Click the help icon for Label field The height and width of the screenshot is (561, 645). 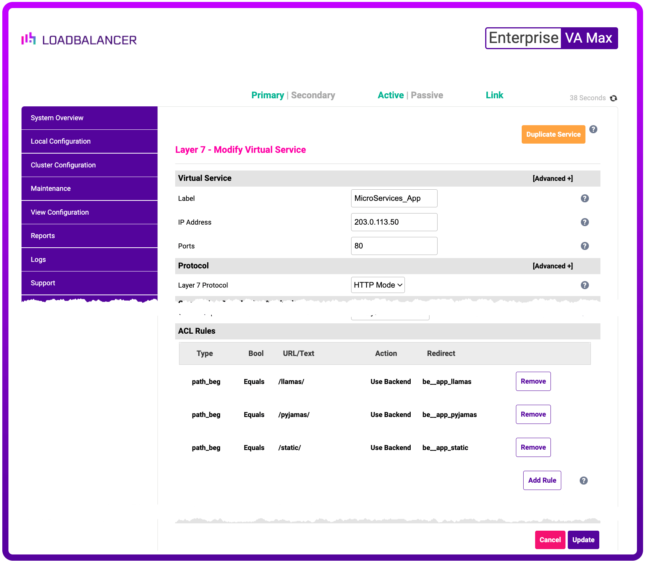[585, 199]
